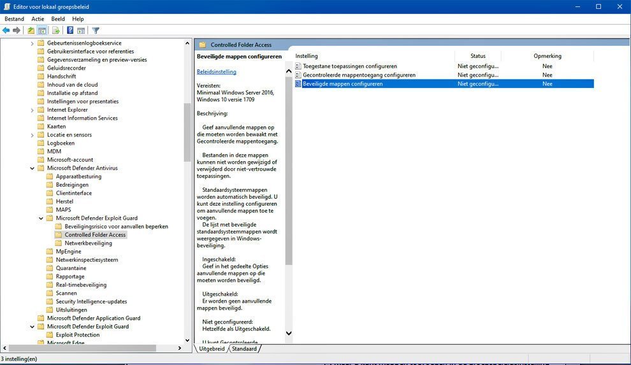Toggle the action pane toolbar icon
Image resolution: width=631 pixels, height=365 pixels.
tap(81, 31)
